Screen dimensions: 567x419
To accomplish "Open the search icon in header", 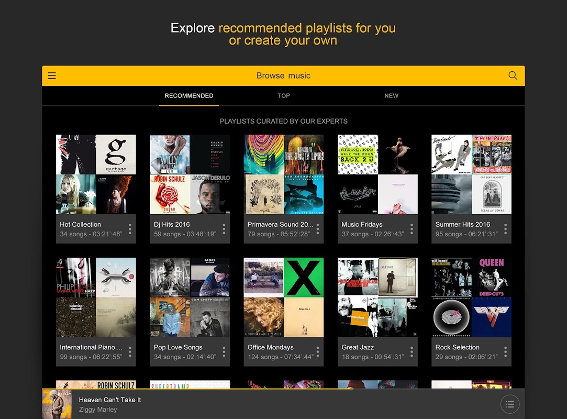I will (513, 75).
